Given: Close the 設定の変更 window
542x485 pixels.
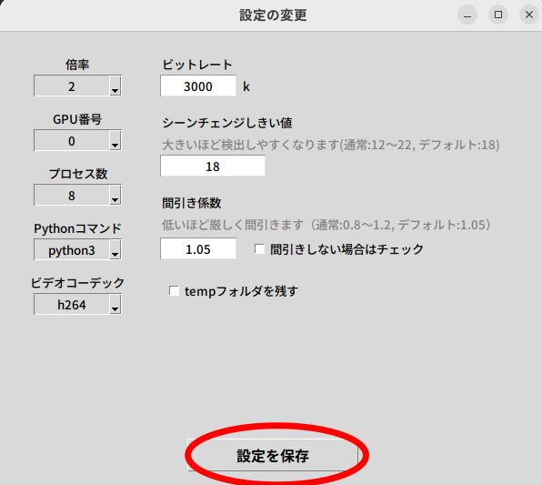Looking at the screenshot, I should pos(529,15).
